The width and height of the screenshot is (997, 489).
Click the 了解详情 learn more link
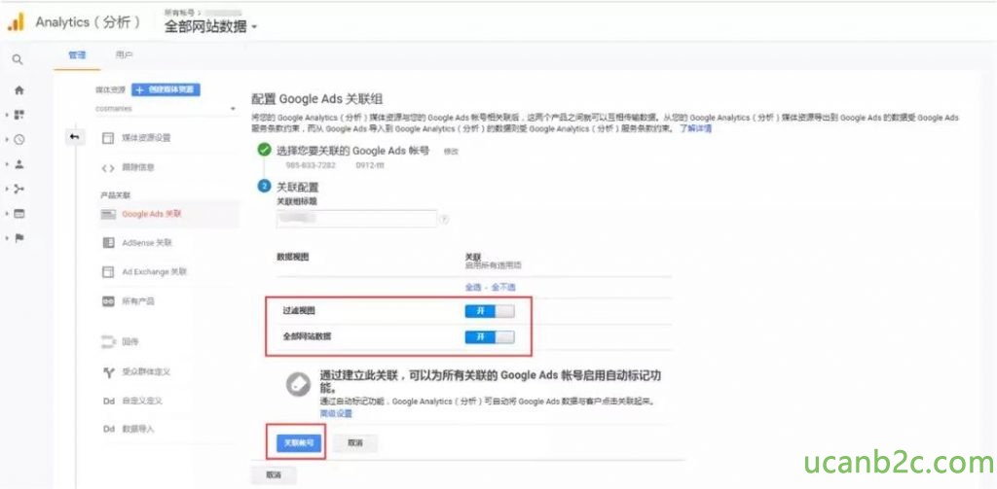coord(695,128)
